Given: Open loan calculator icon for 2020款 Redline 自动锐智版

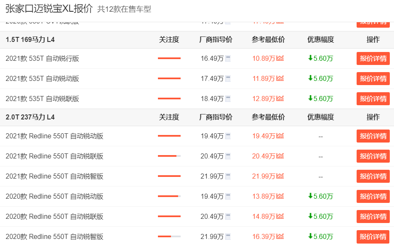Looking at the screenshot, I should pyautogui.click(x=228, y=236).
